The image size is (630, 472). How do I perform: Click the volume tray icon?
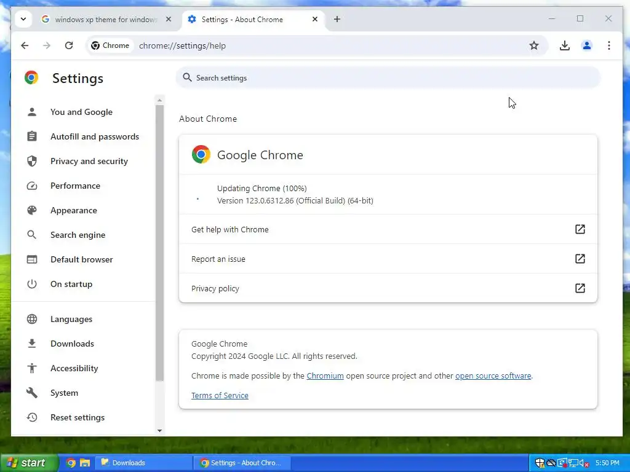584,463
